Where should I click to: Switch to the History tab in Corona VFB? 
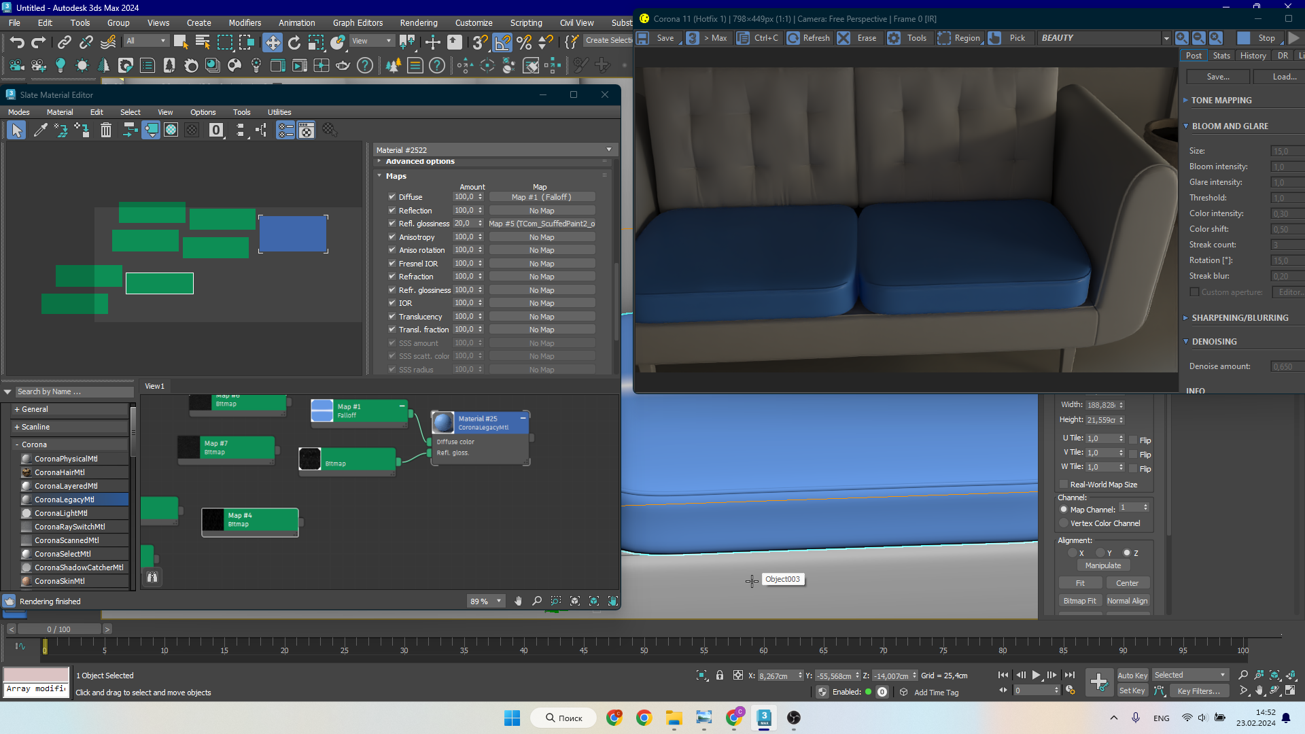(1253, 55)
